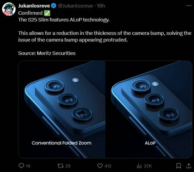Click the 37K views count

click(148, 166)
